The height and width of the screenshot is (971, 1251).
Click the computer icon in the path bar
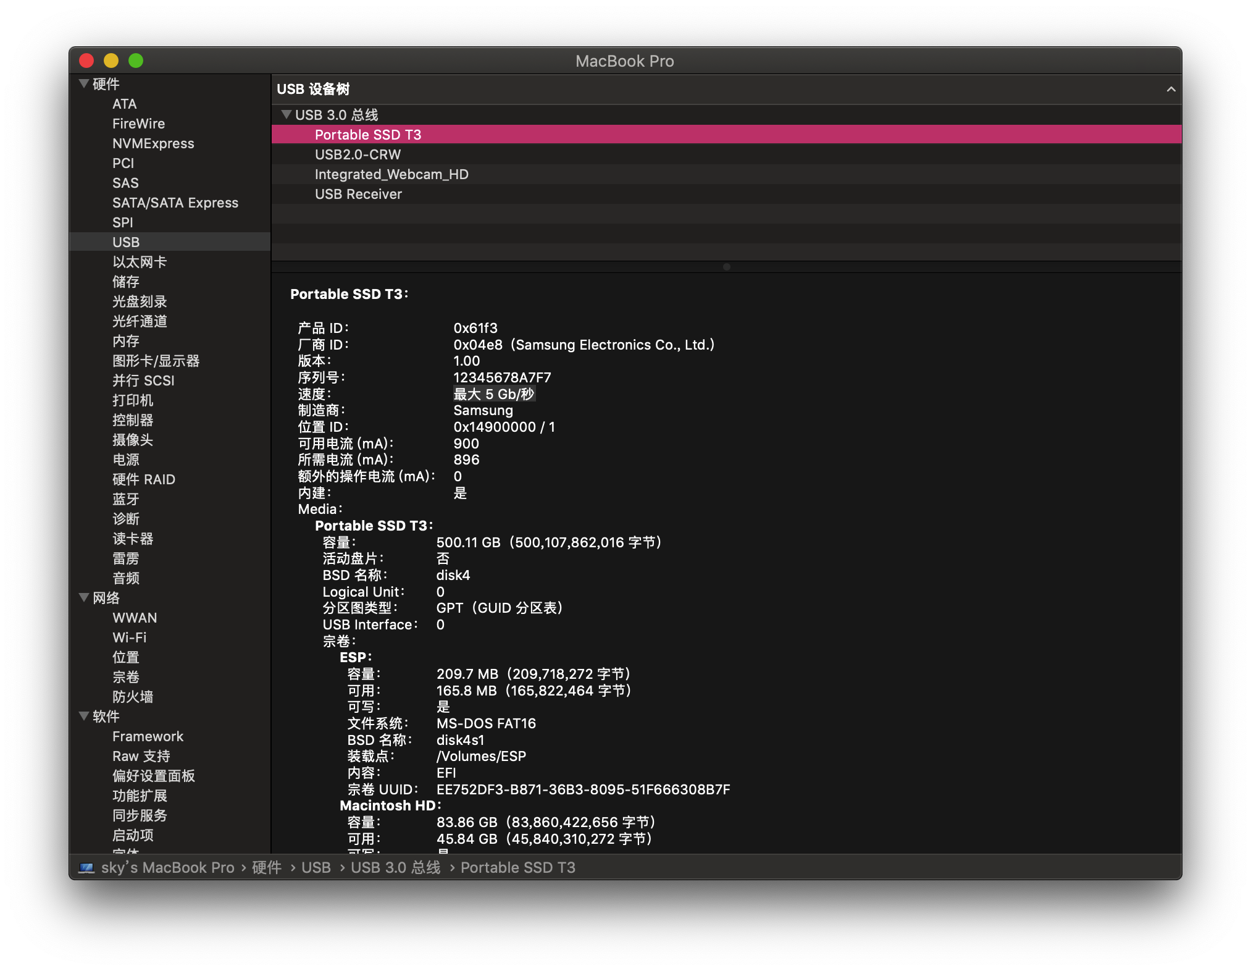[86, 867]
